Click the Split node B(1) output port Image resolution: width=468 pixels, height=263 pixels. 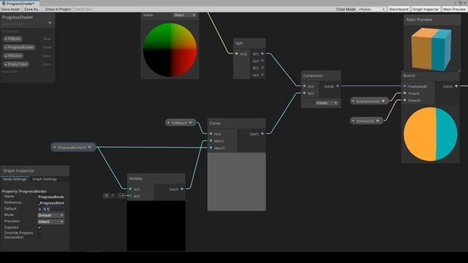click(x=263, y=68)
